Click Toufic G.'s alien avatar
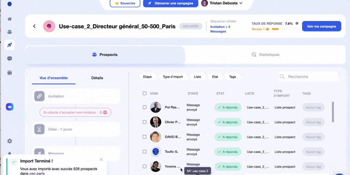This screenshot has height=175, width=350. pyautogui.click(x=156, y=151)
